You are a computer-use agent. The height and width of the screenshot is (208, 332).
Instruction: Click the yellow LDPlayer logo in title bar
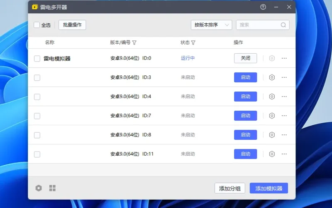point(35,7)
